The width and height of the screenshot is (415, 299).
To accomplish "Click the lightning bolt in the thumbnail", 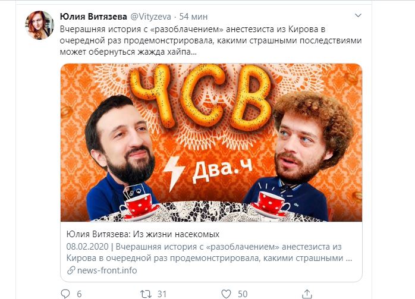I will coord(174,174).
